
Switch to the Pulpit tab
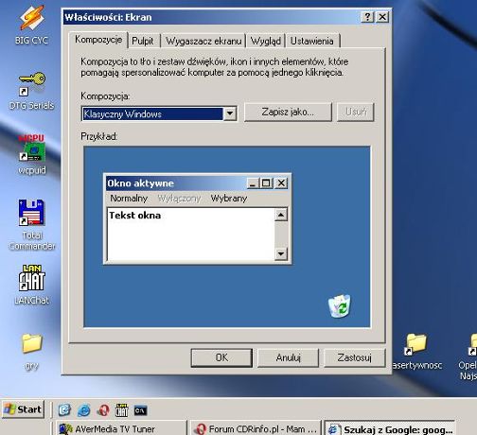click(x=143, y=41)
